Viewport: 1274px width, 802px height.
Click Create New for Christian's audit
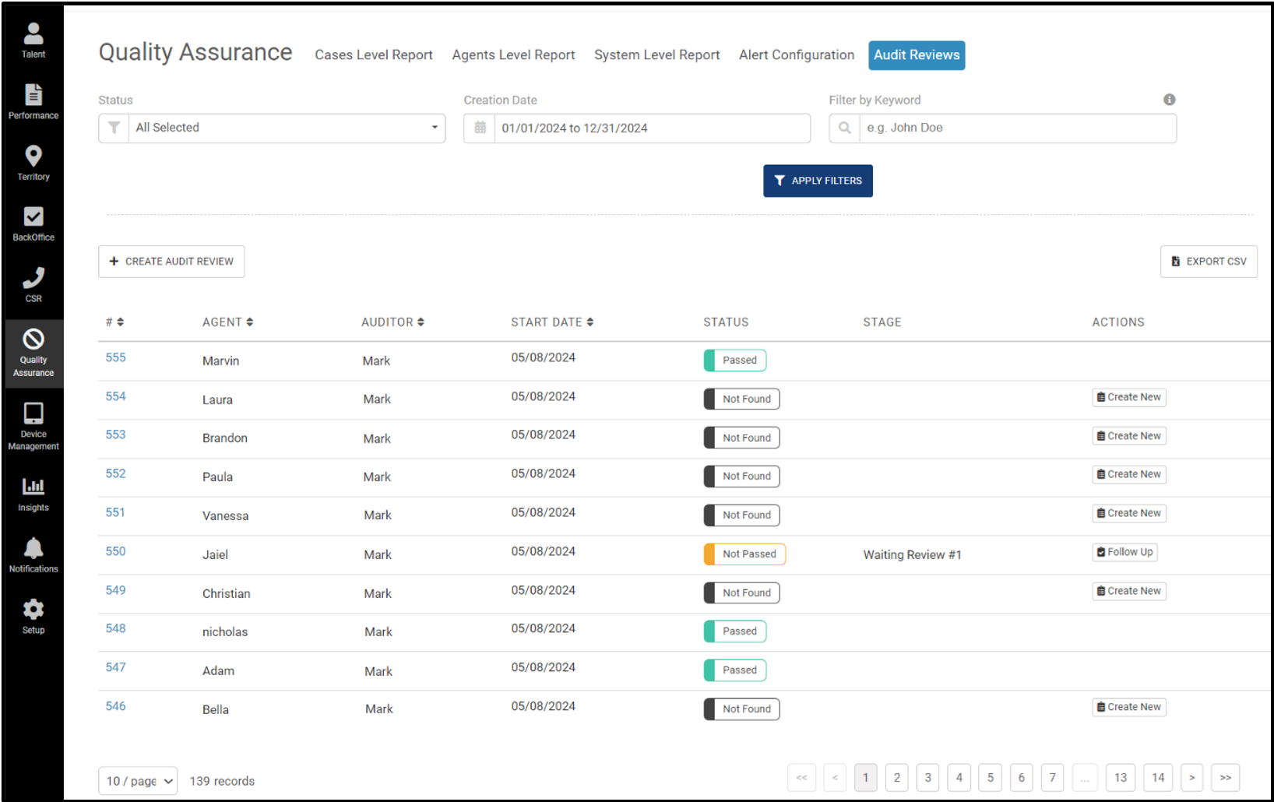[1129, 591]
